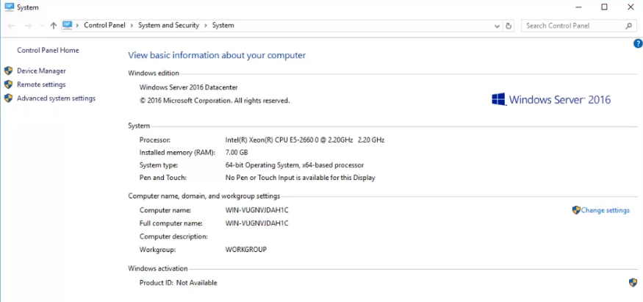Click the computer icon in address bar
The image size is (643, 302).
68,25
